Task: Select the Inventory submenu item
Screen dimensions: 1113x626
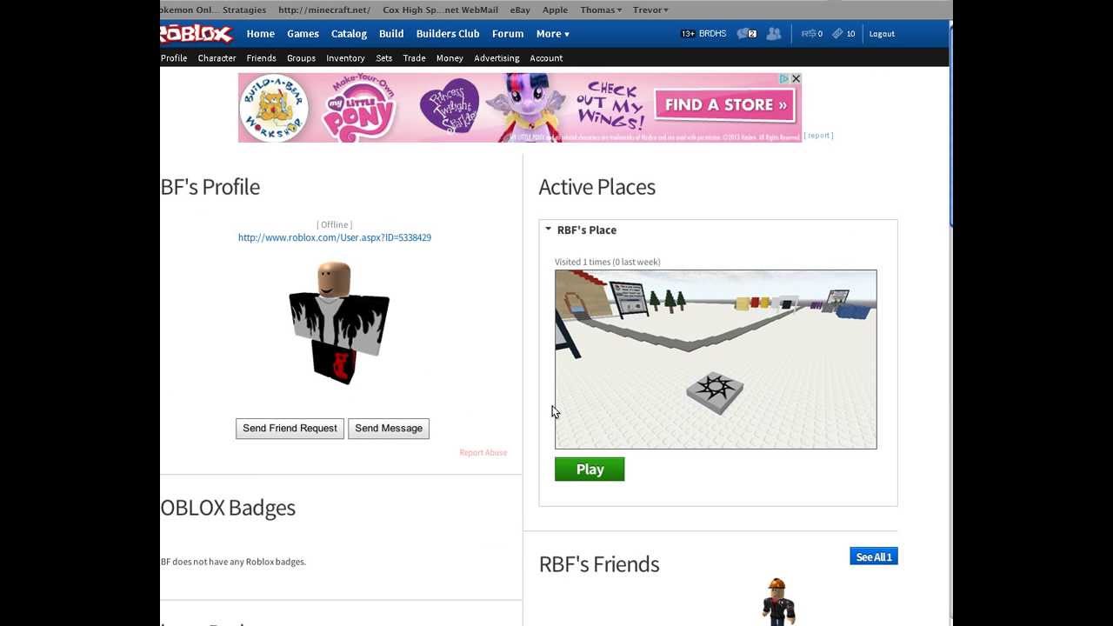Action: (345, 58)
